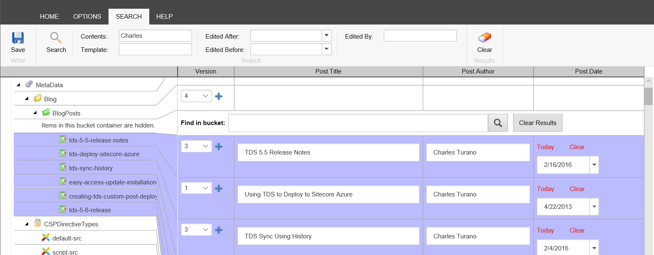Click Today link for TDS Sync Using History

(545, 230)
